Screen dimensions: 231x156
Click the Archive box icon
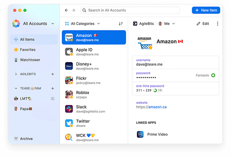coord(16,139)
